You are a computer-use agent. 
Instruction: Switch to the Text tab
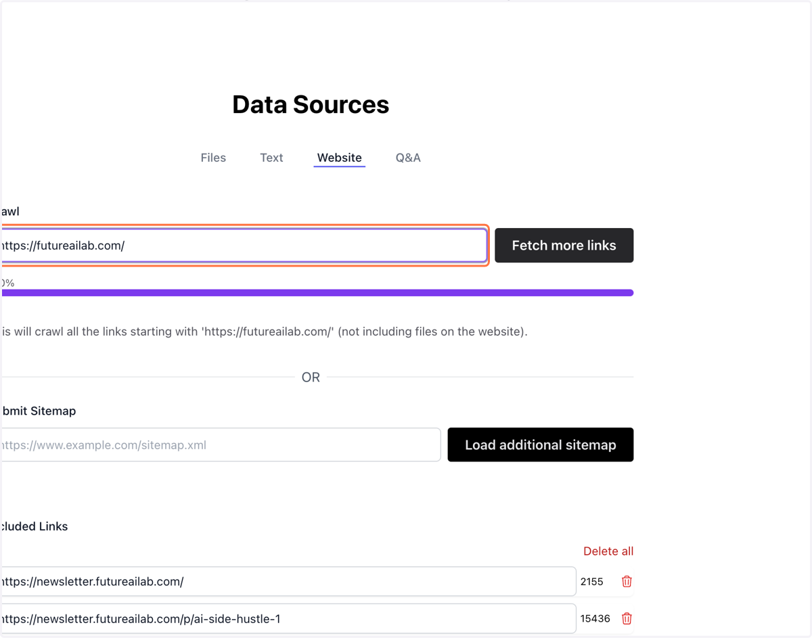pyautogui.click(x=271, y=158)
